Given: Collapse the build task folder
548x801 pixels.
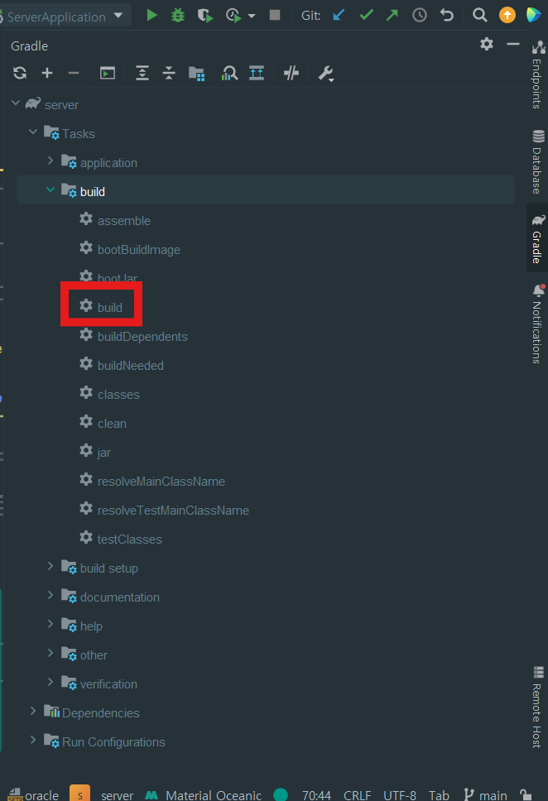Looking at the screenshot, I should (x=50, y=190).
